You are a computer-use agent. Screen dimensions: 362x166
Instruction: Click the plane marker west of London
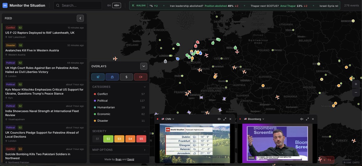(115, 59)
